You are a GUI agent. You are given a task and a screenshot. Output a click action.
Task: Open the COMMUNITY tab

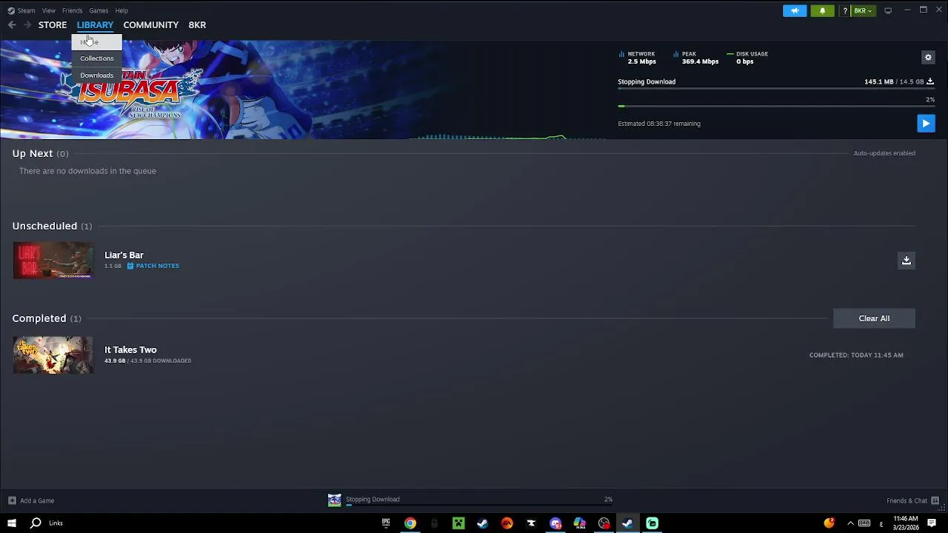click(151, 25)
